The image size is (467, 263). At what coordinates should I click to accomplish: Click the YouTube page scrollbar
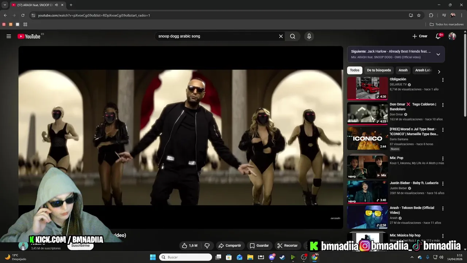click(465, 75)
